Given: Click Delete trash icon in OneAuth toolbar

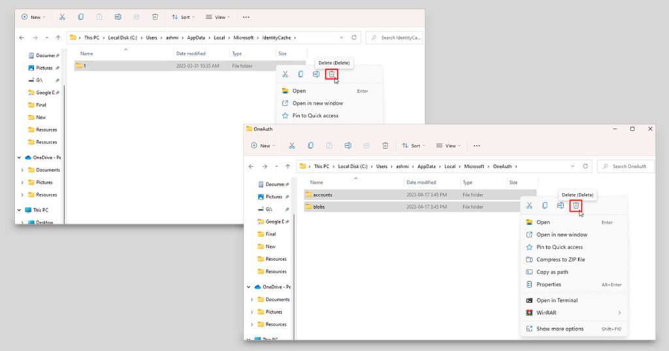Looking at the screenshot, I should tap(385, 145).
